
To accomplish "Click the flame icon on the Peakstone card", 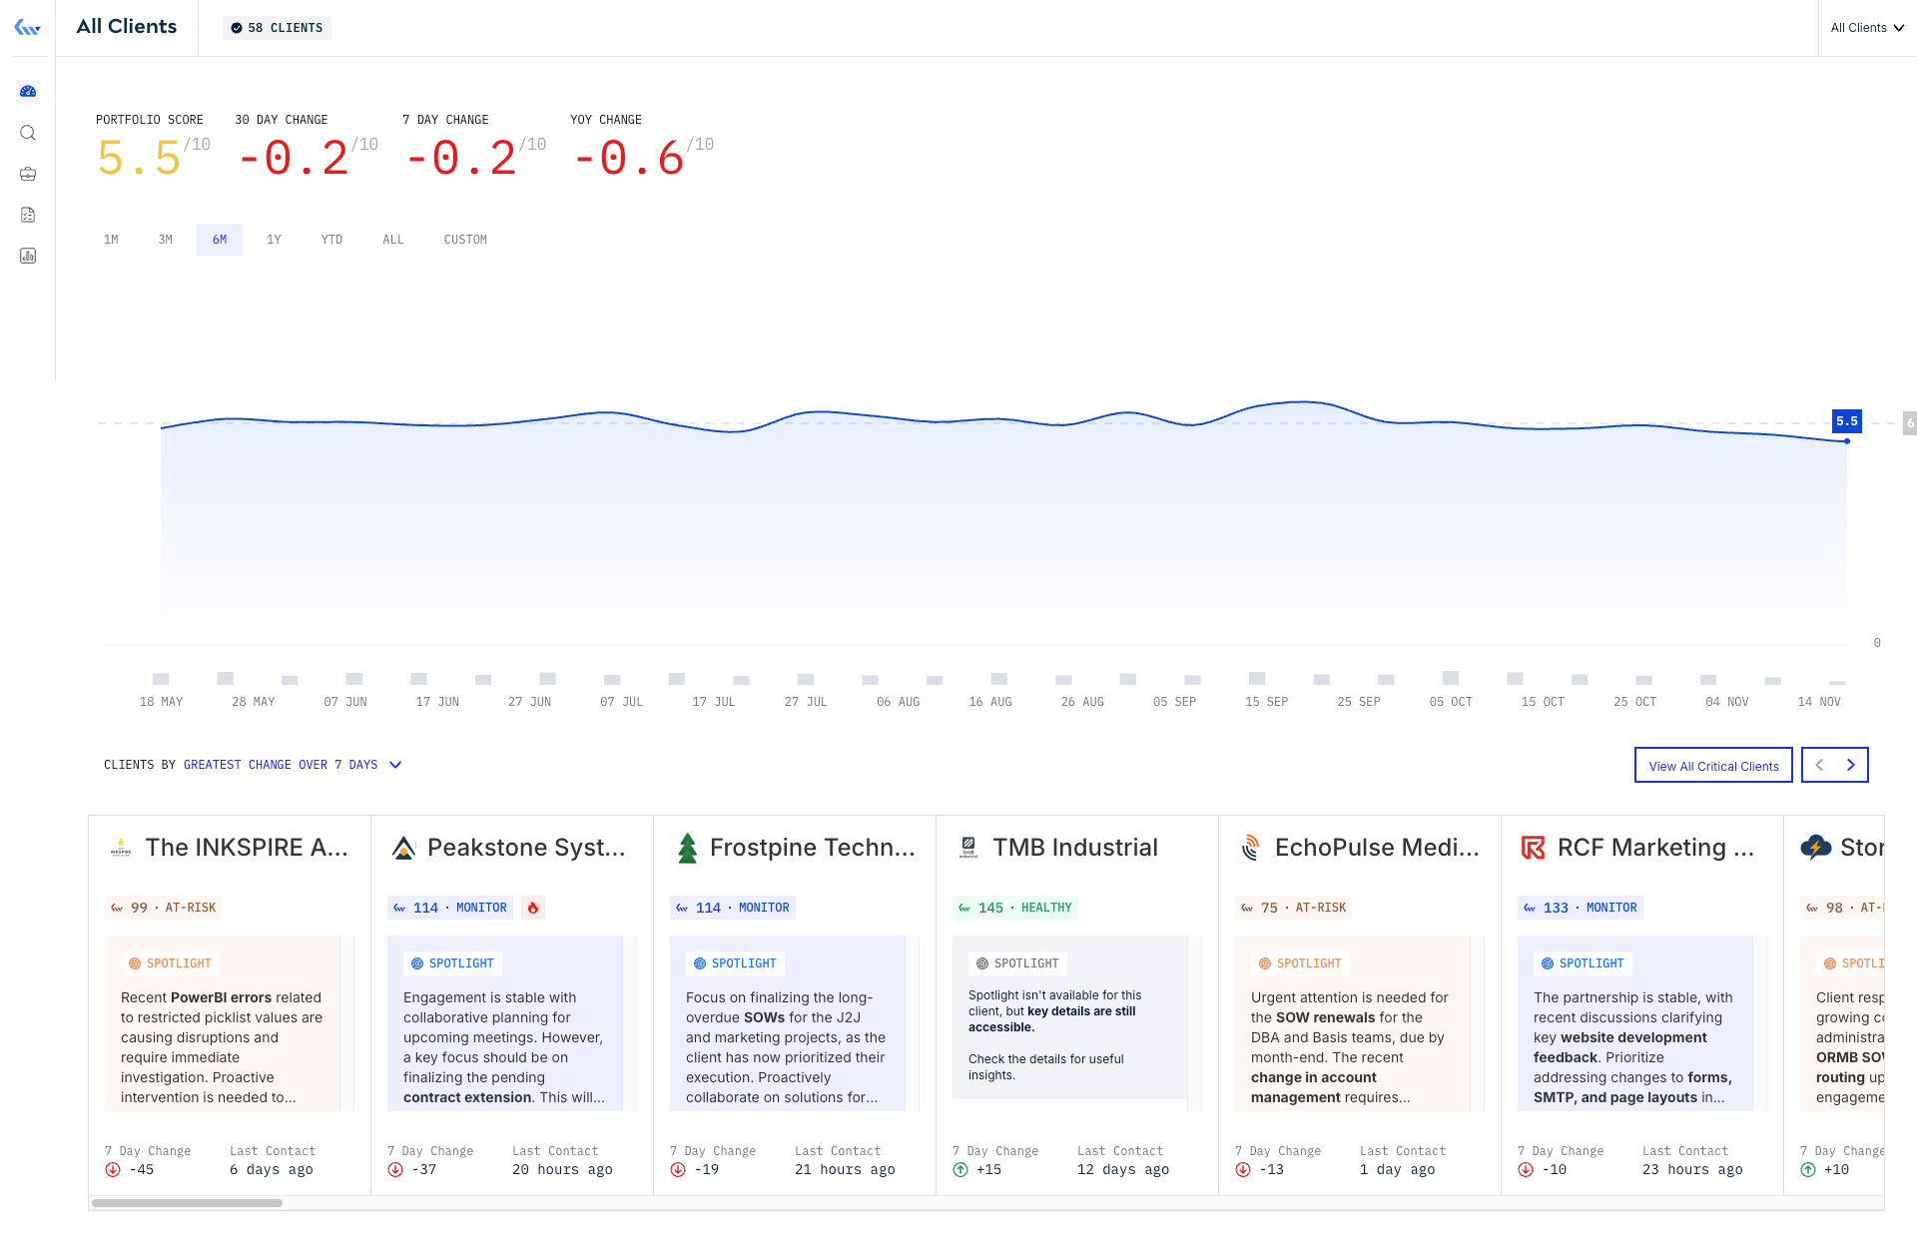I will coord(534,908).
